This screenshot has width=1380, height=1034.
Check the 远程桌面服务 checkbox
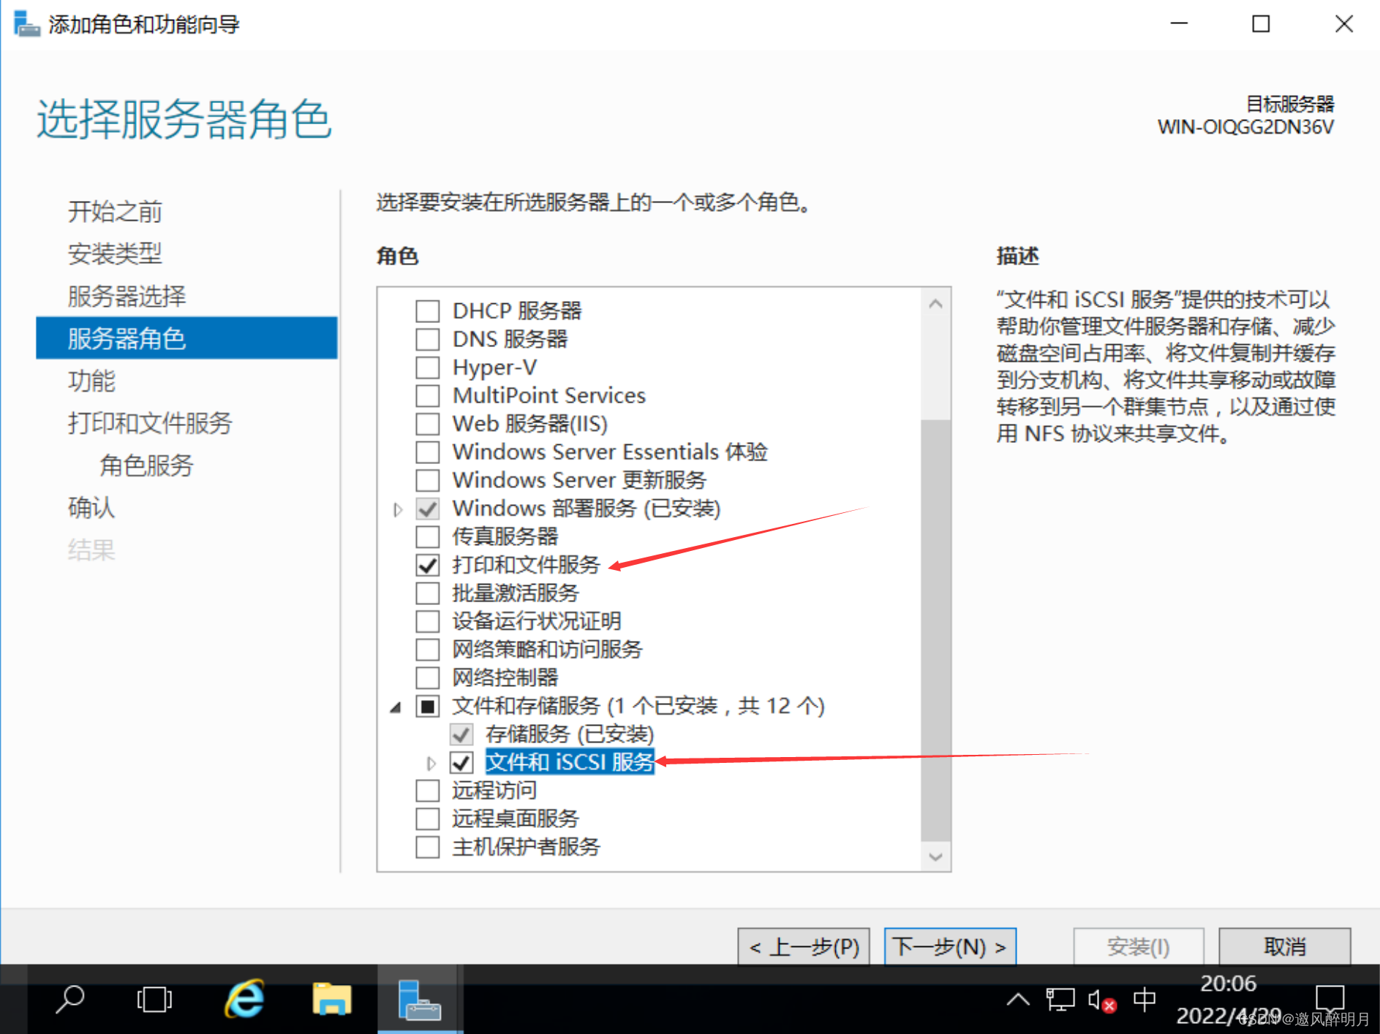428,819
